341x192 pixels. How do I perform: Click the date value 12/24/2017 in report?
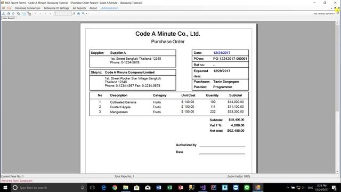pyautogui.click(x=222, y=53)
